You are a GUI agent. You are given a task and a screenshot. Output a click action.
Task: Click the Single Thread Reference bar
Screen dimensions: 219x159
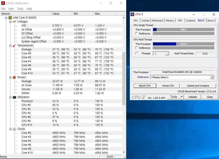pos(184,33)
